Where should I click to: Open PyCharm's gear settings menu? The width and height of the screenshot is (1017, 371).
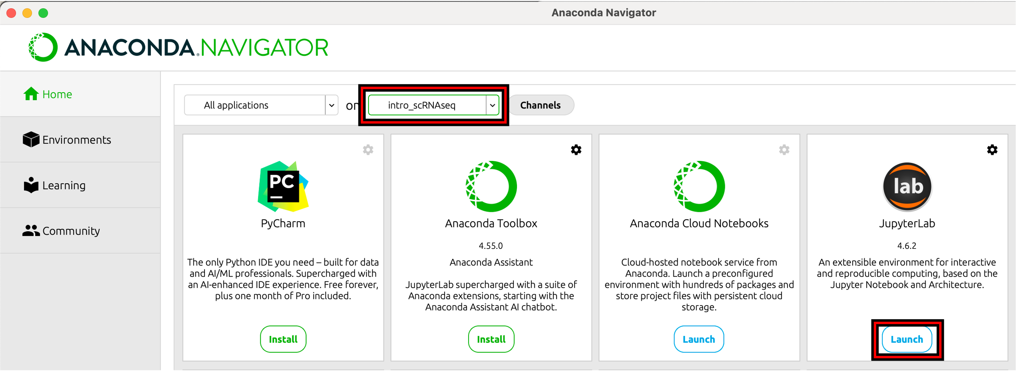coord(368,150)
